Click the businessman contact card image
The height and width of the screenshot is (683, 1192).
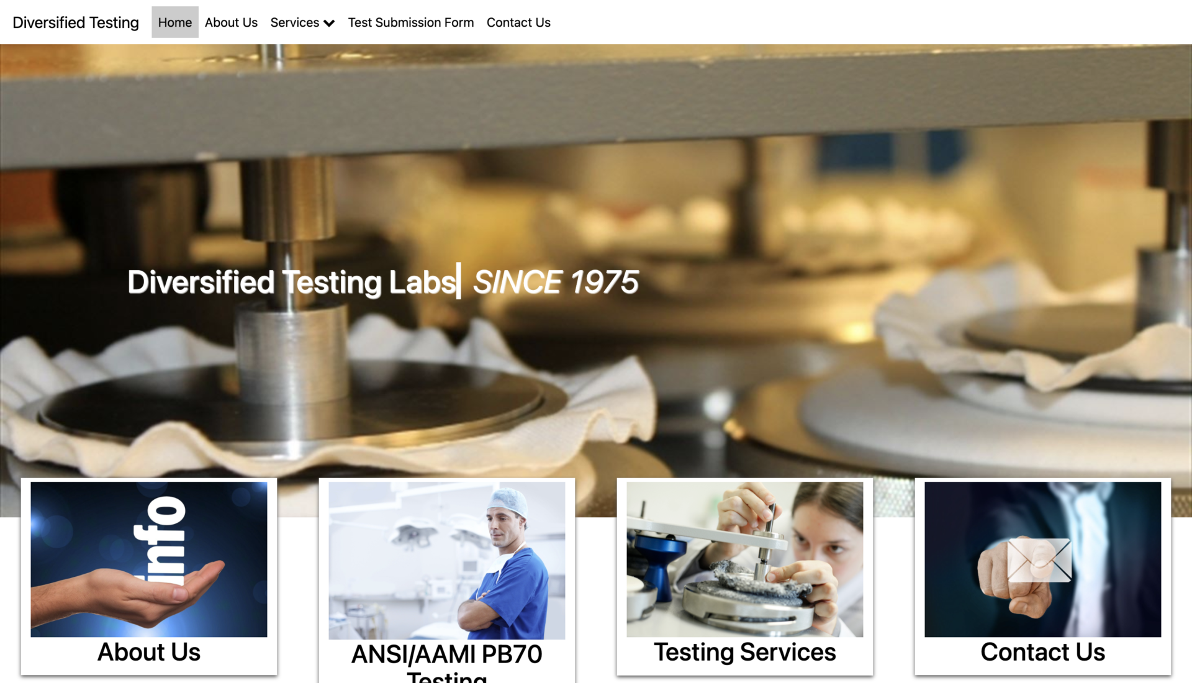point(1043,559)
